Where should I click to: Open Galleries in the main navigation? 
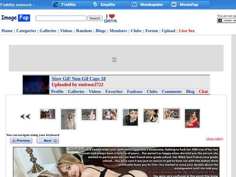tap(48, 31)
